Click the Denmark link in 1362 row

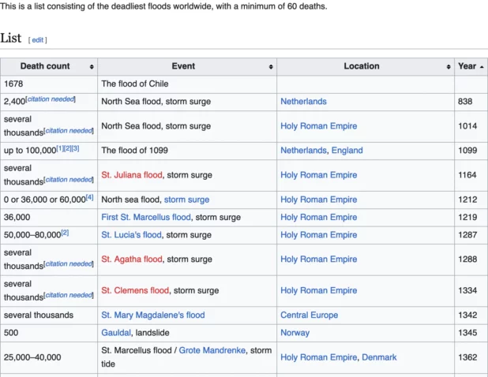point(379,357)
